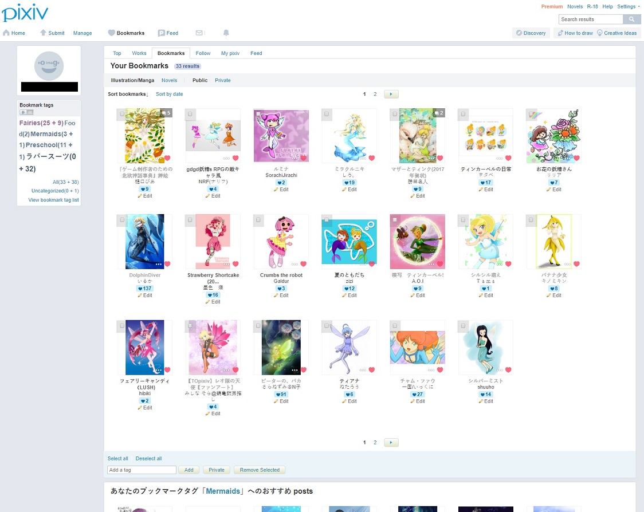Go to page 2 in top pagination
This screenshot has width=644, height=512.
[x=375, y=94]
